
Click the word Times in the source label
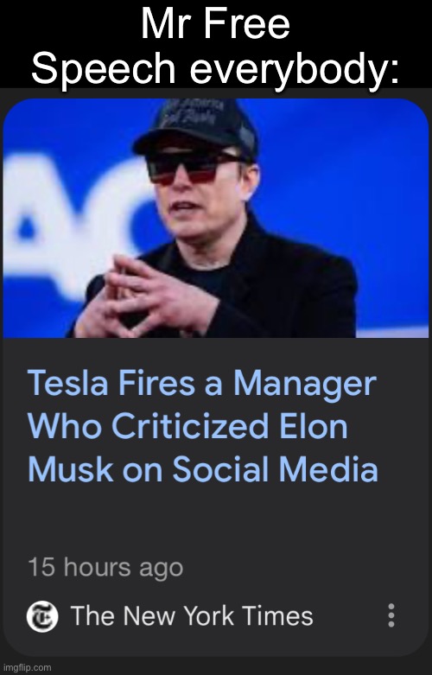pos(285,615)
